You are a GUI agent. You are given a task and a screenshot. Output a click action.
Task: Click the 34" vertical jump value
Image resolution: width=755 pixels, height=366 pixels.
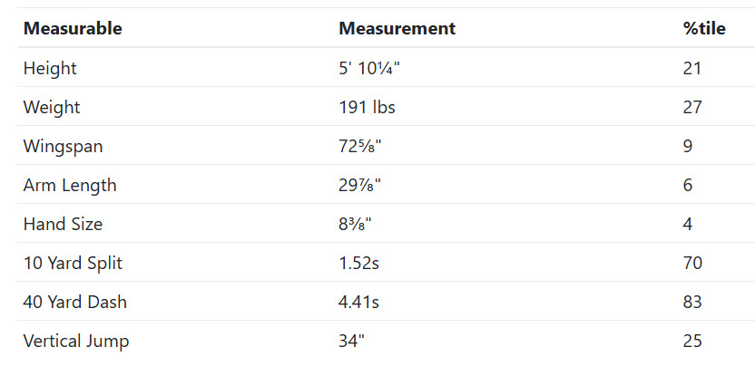(352, 342)
